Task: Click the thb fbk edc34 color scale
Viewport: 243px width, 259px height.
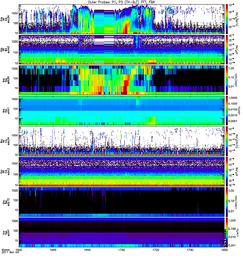Action: pos(227,80)
